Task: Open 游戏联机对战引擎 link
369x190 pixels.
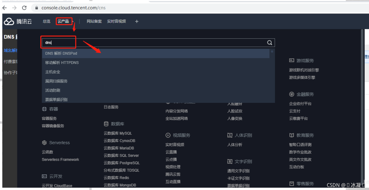Action: (304, 70)
